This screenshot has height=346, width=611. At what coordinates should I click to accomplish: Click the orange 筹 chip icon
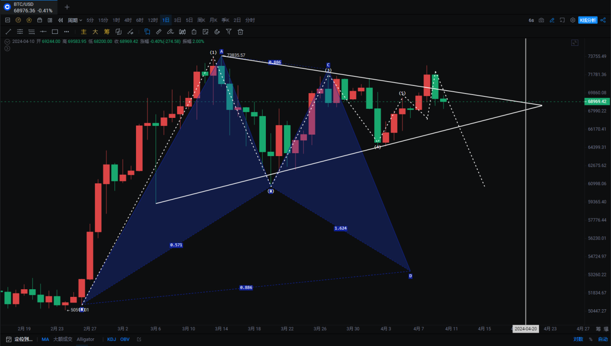(106, 32)
